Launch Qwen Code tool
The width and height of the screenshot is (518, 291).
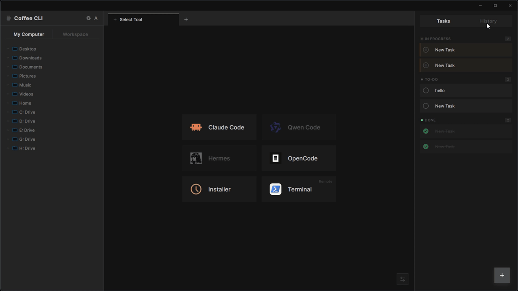click(x=299, y=127)
